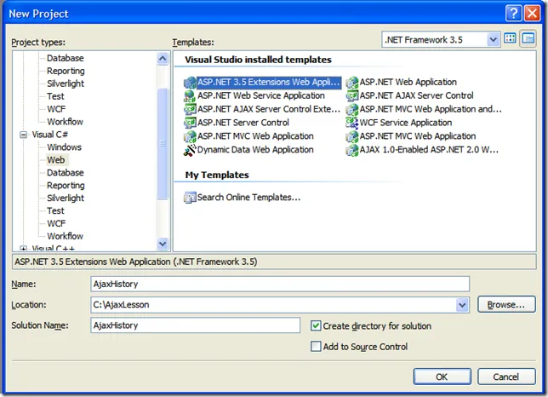Select the topmost WCF project type
The height and width of the screenshot is (397, 548).
click(56, 109)
